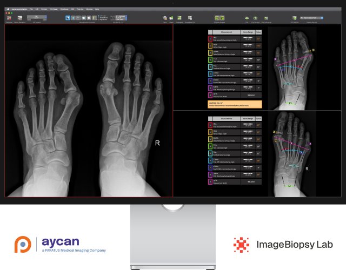Click red badge 1 in upper measurement table
346x270 pixels.
(210, 38)
